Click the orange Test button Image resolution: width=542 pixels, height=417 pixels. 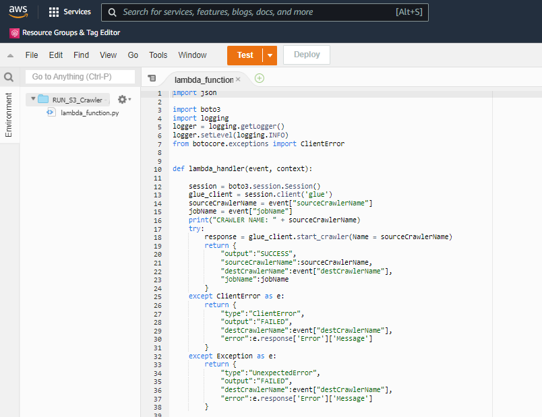click(245, 55)
